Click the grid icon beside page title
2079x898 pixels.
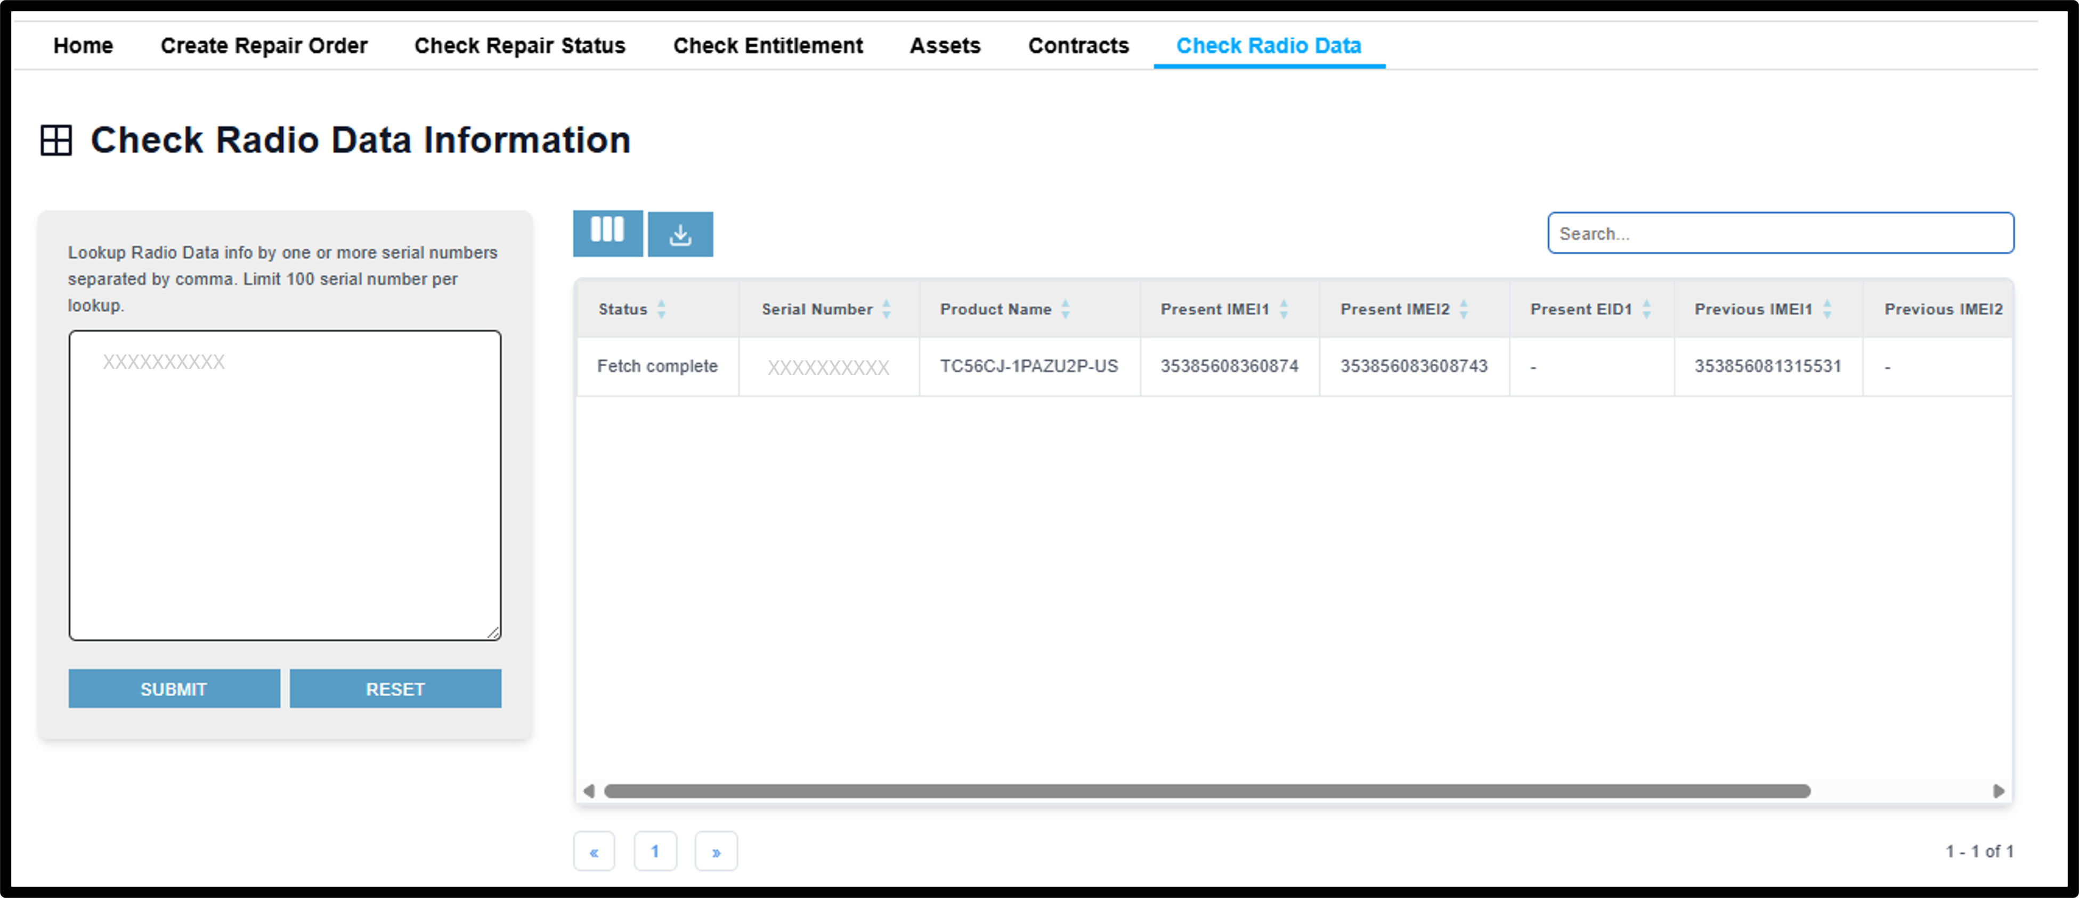56,140
